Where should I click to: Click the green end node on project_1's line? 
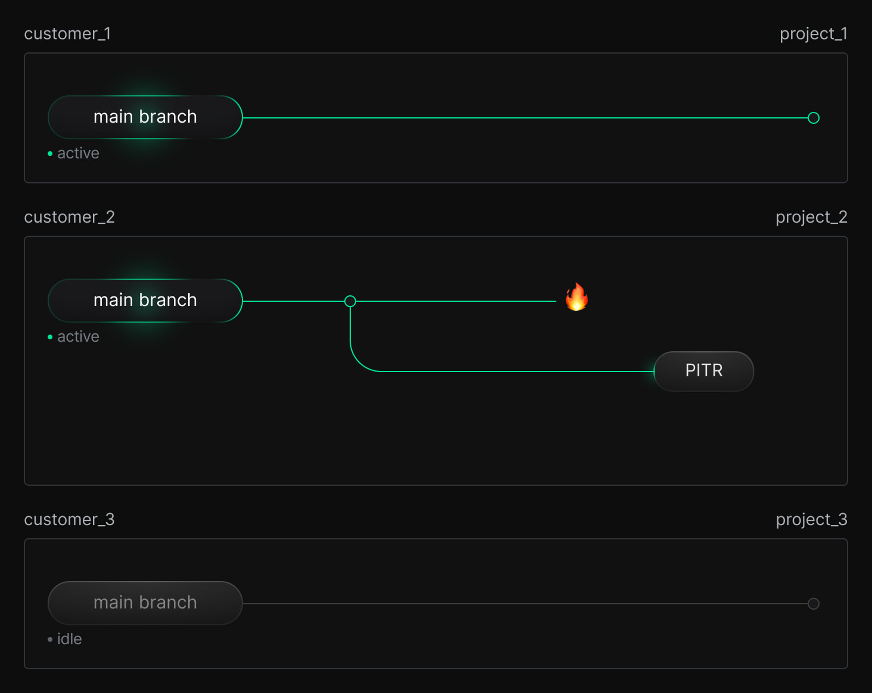coord(813,118)
